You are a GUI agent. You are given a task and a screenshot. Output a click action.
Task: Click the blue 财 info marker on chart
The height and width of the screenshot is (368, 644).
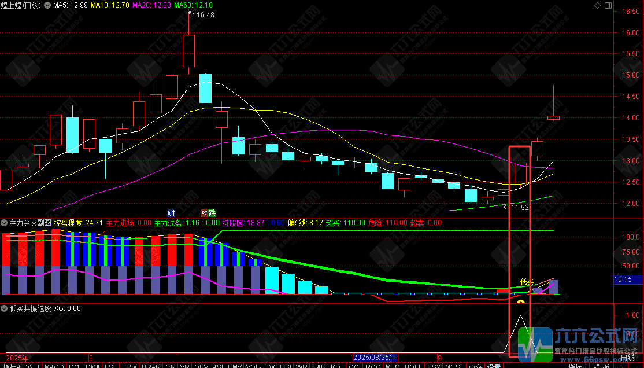[171, 213]
